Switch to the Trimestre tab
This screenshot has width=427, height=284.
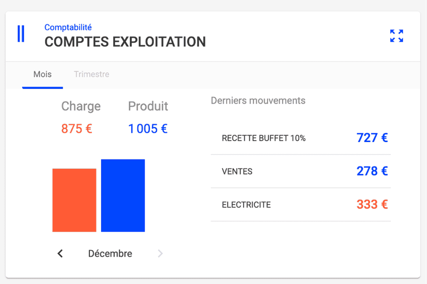(91, 74)
